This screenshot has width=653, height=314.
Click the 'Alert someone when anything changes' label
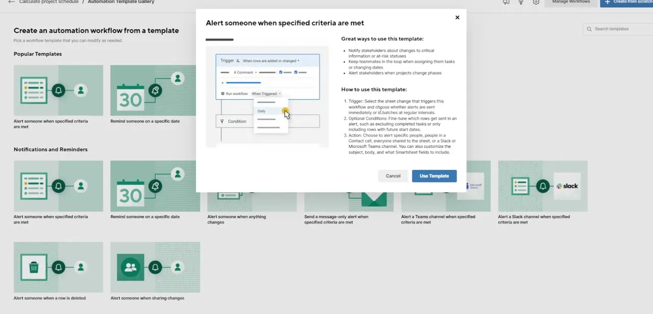pyautogui.click(x=237, y=219)
